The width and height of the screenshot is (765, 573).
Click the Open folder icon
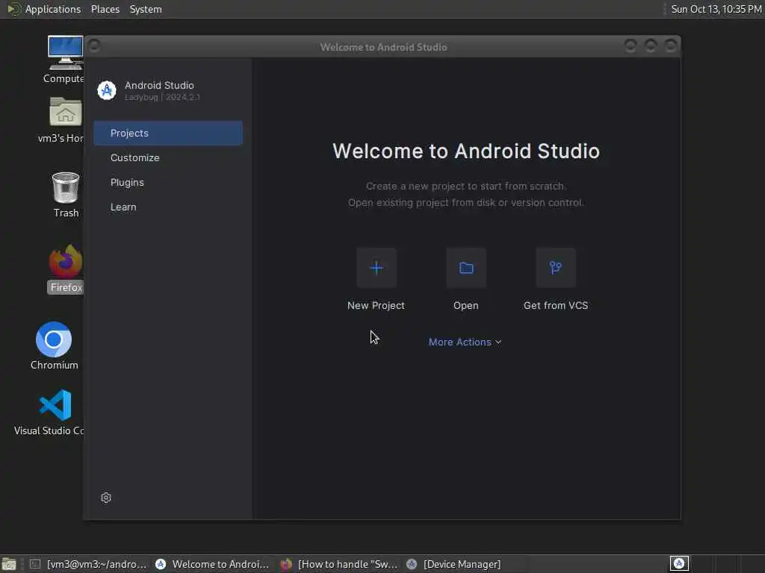pos(466,268)
